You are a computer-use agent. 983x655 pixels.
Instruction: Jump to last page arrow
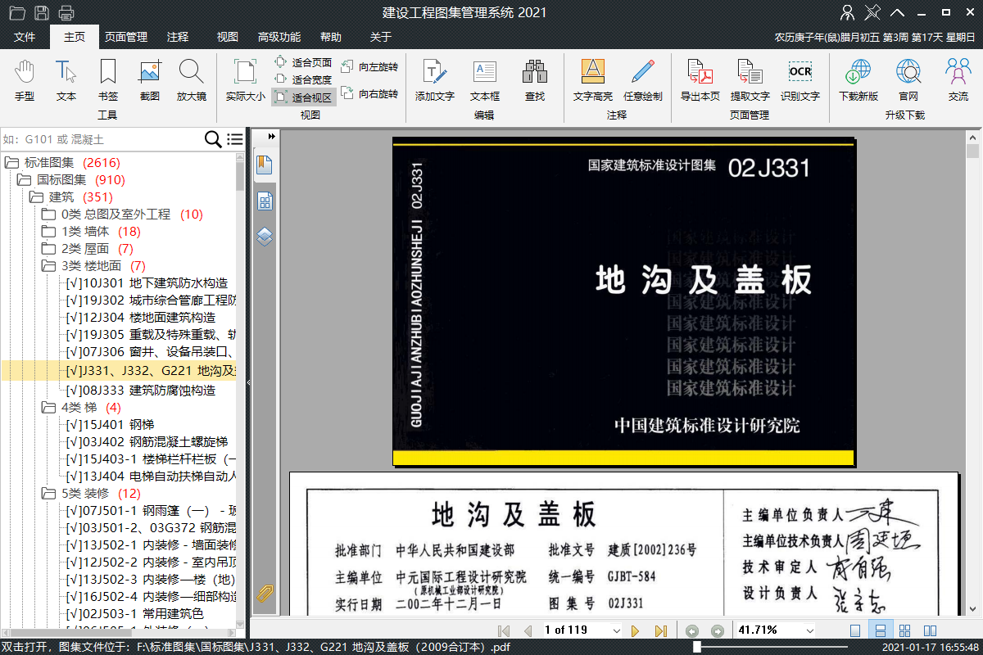[660, 630]
